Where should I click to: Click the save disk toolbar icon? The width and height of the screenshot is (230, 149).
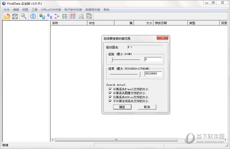[x=15, y=16]
